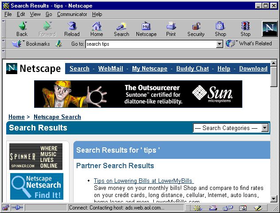280x213 pixels.
Task: Collapse the navigation toolbar handle
Action: [x=4, y=29]
